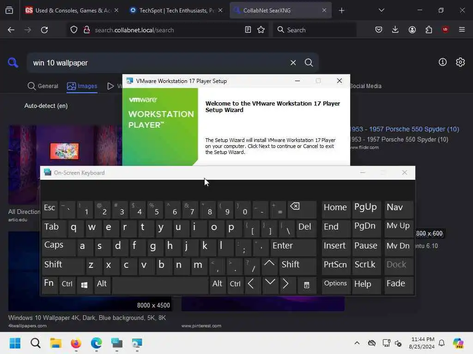Open SearXNG preferences gear
The image size is (473, 354).
point(461,62)
